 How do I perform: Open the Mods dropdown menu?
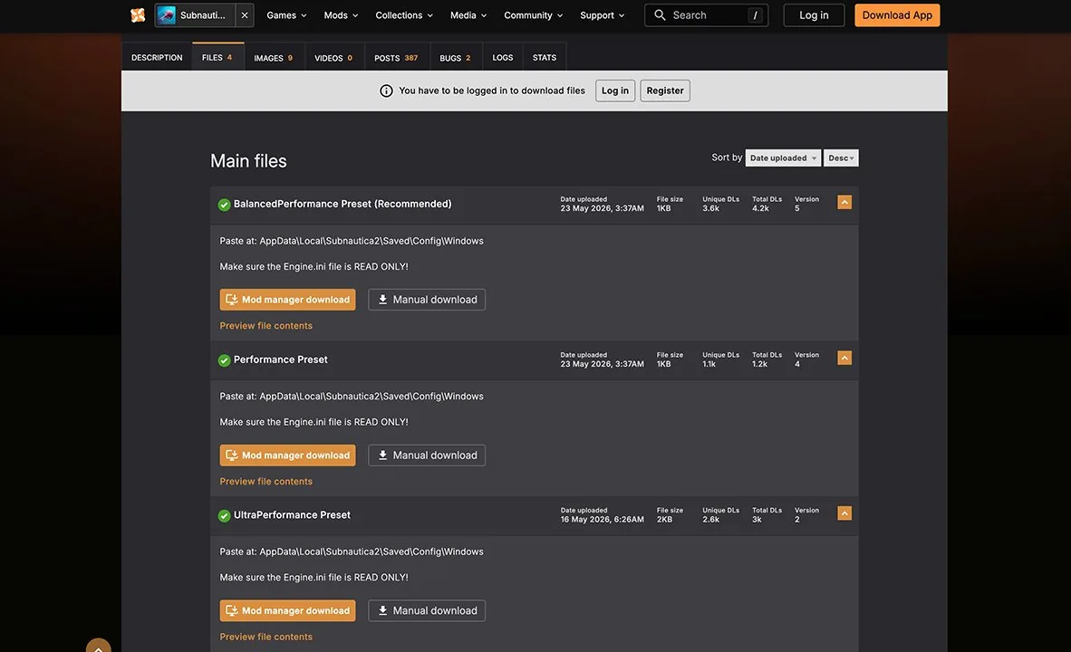point(341,15)
